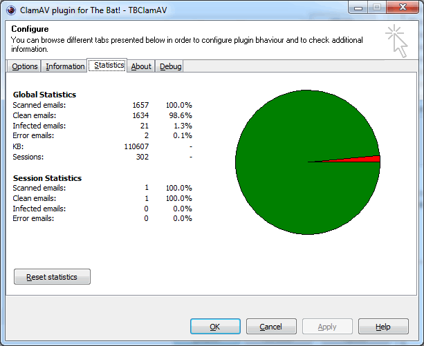Click the infected percentage 1.3%

point(183,126)
